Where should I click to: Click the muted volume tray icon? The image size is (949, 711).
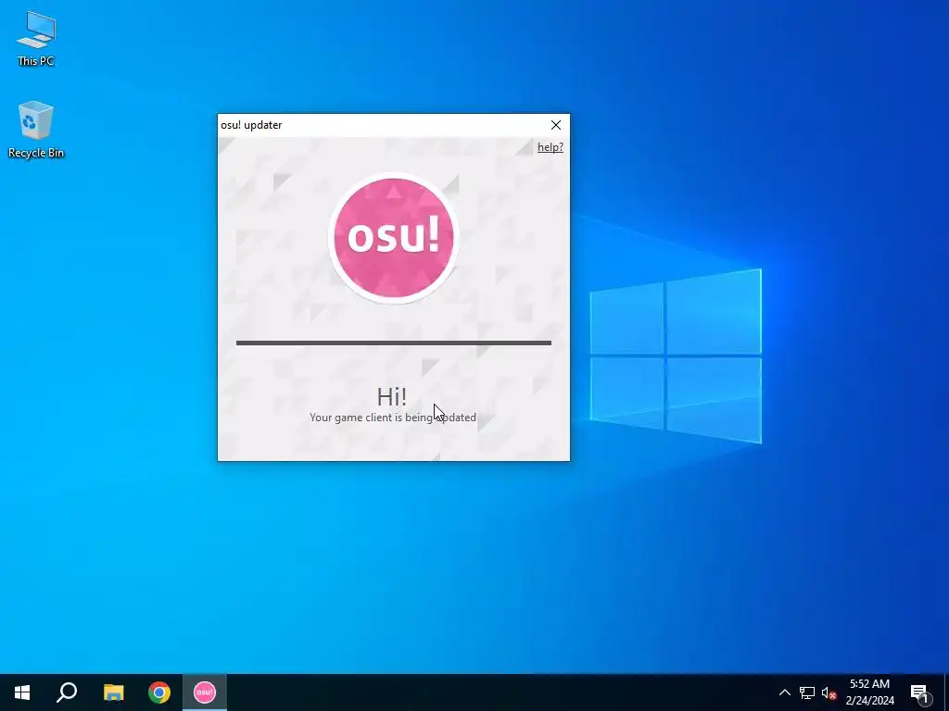pyautogui.click(x=829, y=692)
